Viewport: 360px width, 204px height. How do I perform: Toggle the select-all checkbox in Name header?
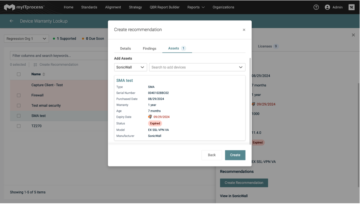pyautogui.click(x=18, y=74)
